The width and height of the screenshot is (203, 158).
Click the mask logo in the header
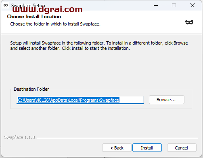pos(189,22)
